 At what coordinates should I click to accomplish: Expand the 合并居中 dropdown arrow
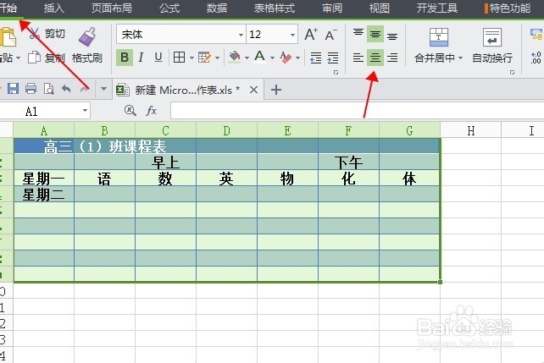pyautogui.click(x=460, y=58)
